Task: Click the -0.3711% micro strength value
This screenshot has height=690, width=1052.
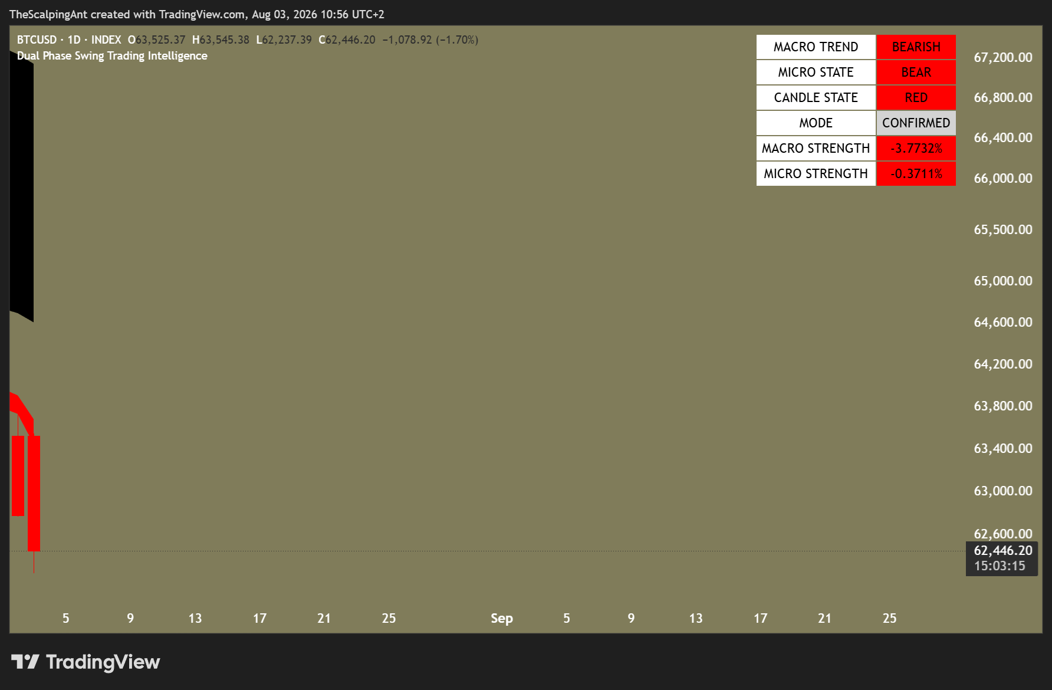Action: [x=916, y=173]
